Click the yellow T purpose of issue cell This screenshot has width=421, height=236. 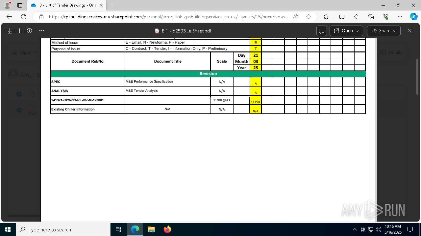click(256, 49)
